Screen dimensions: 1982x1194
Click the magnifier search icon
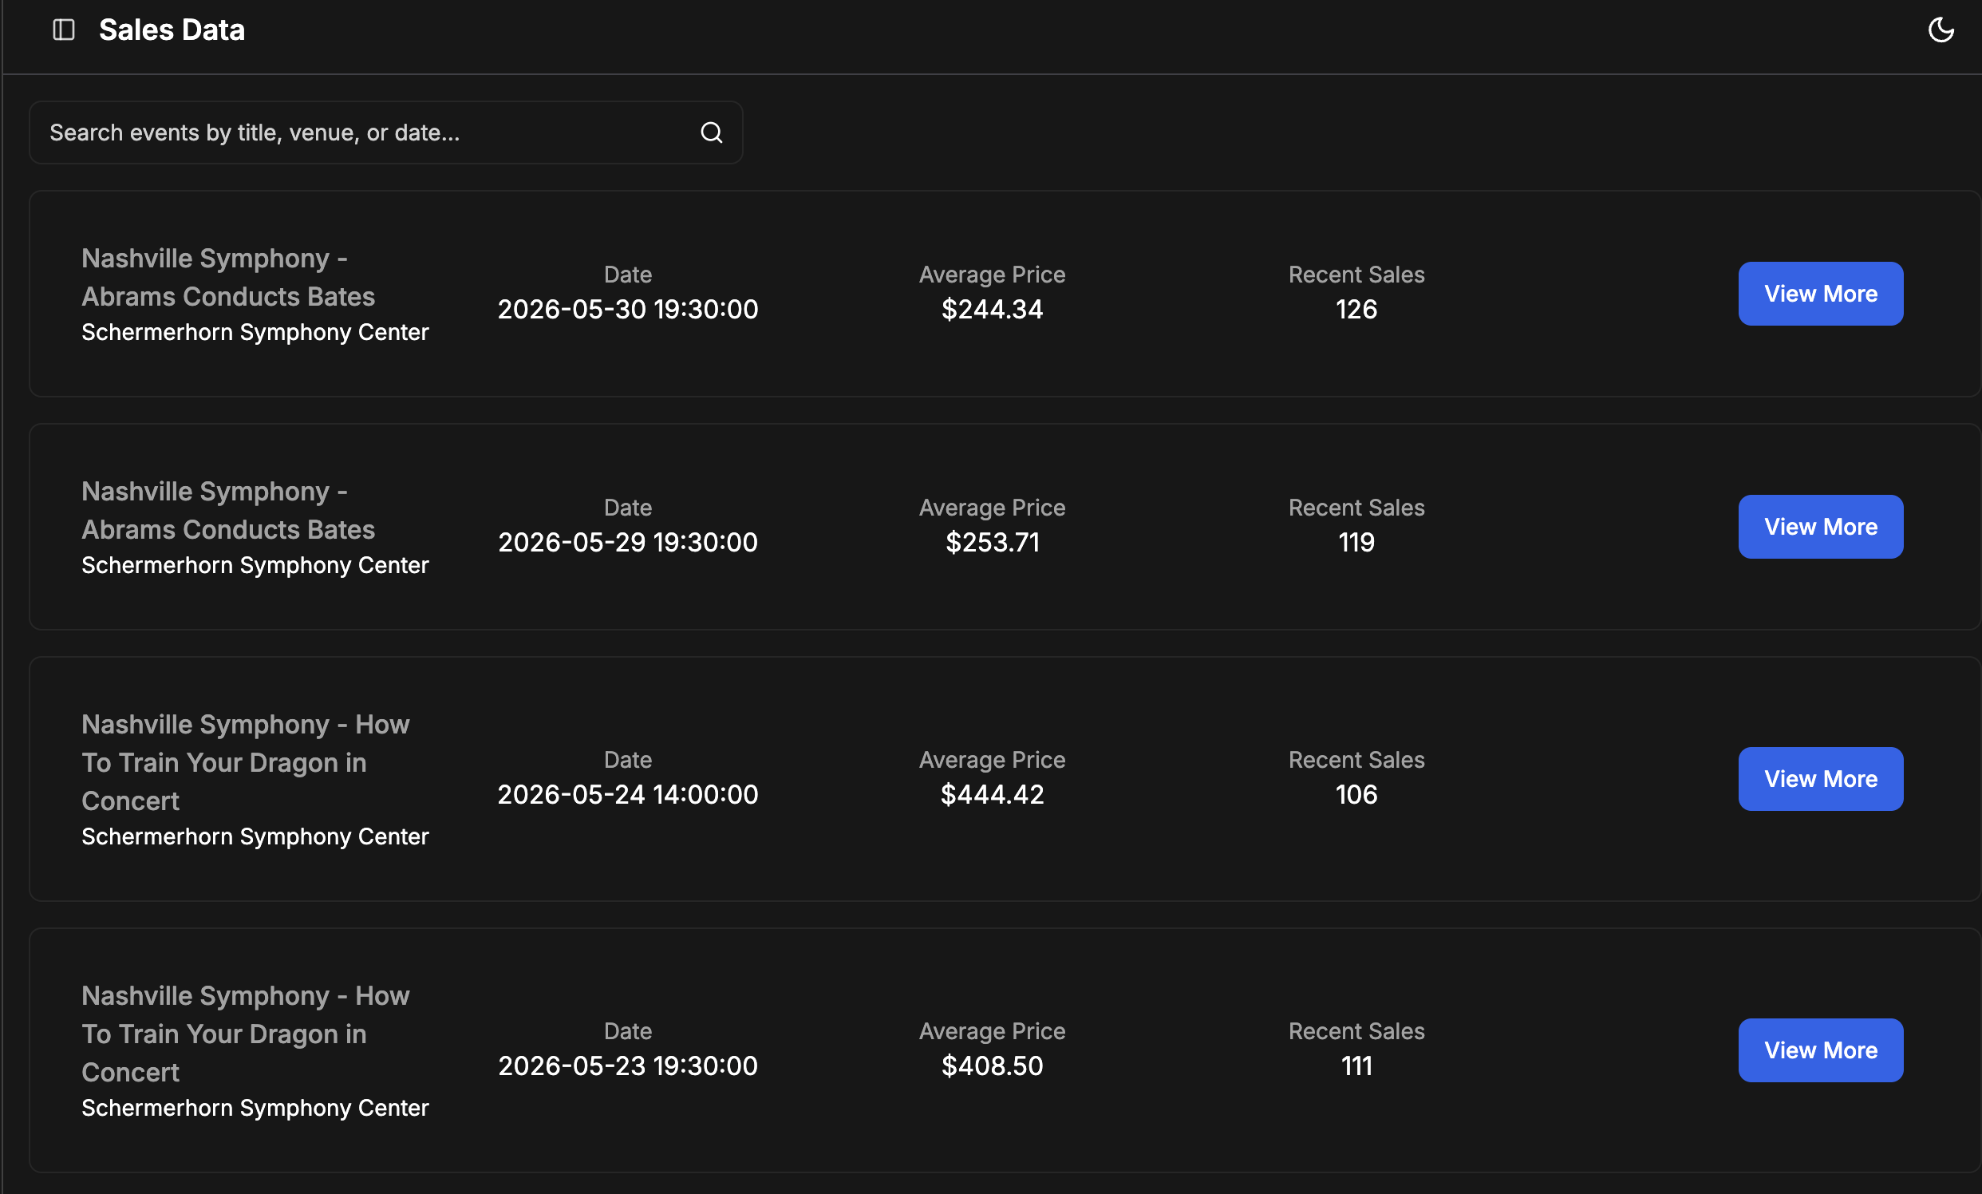tap(711, 132)
